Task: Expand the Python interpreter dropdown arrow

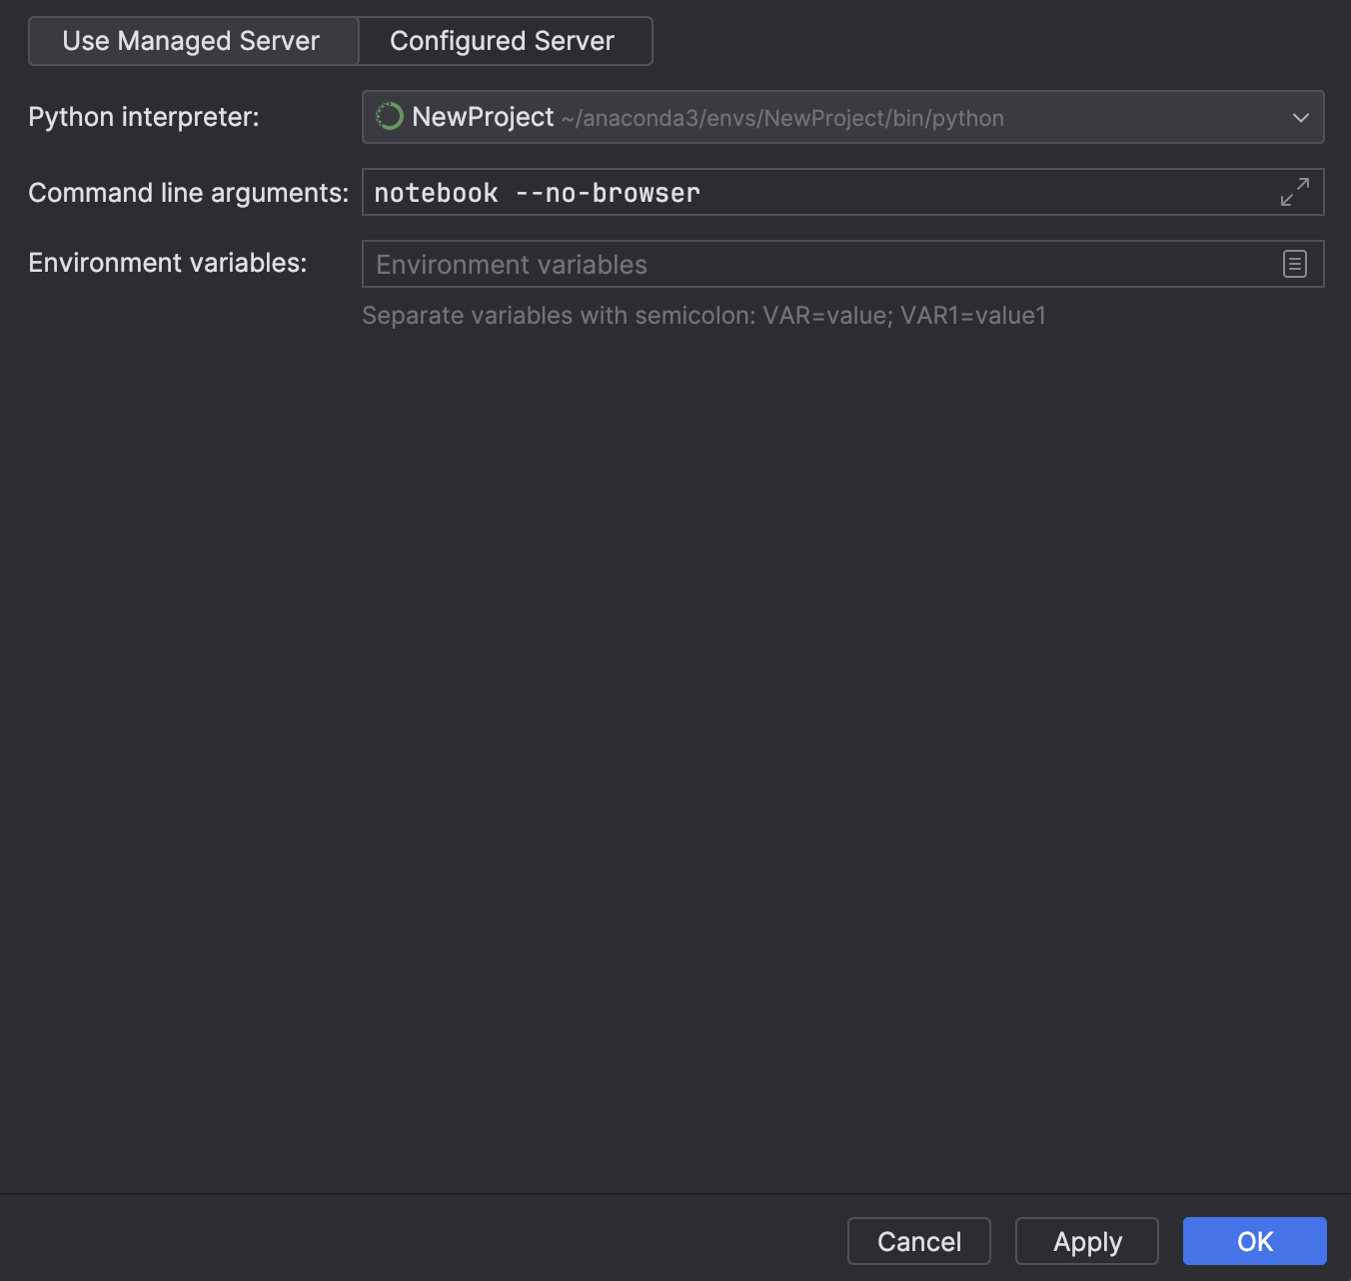Action: (x=1300, y=118)
